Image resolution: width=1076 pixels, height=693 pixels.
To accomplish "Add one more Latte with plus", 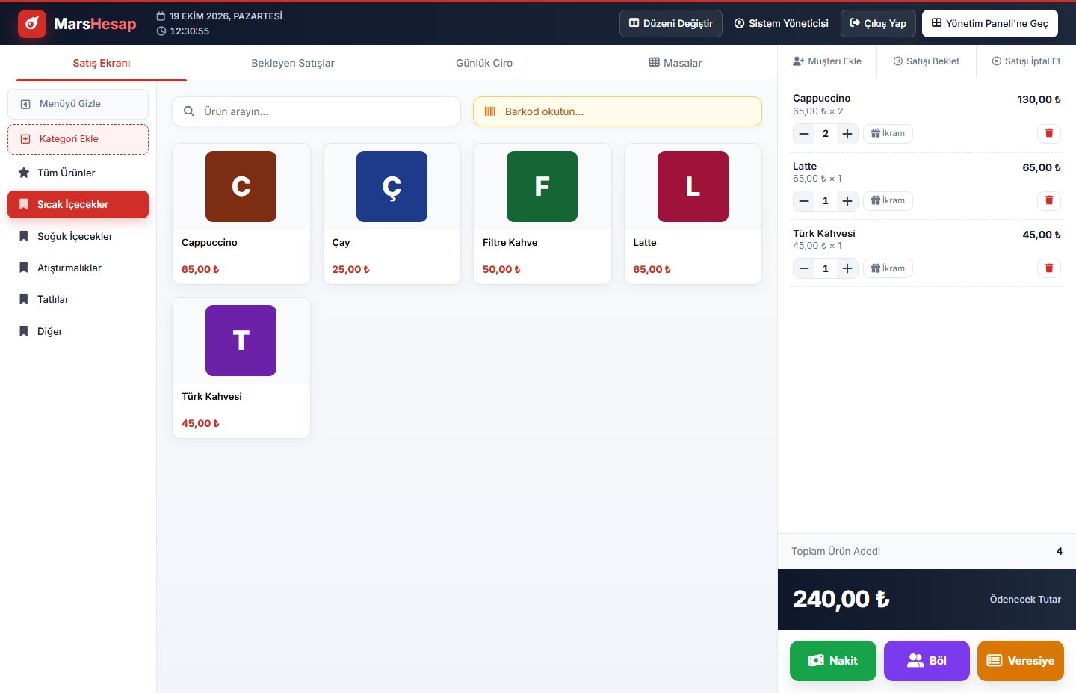I will (x=847, y=201).
